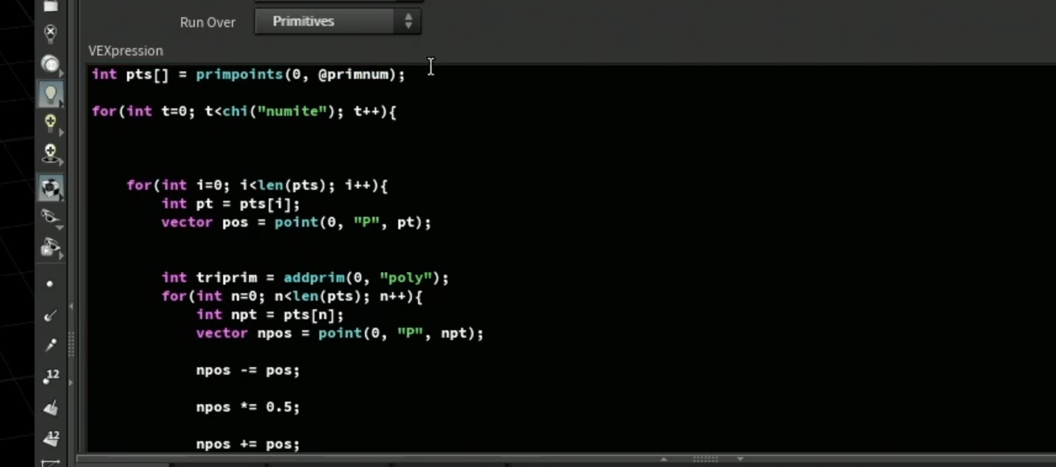
Task: Toggle Display Point Numbers icon
Action: pos(51,376)
